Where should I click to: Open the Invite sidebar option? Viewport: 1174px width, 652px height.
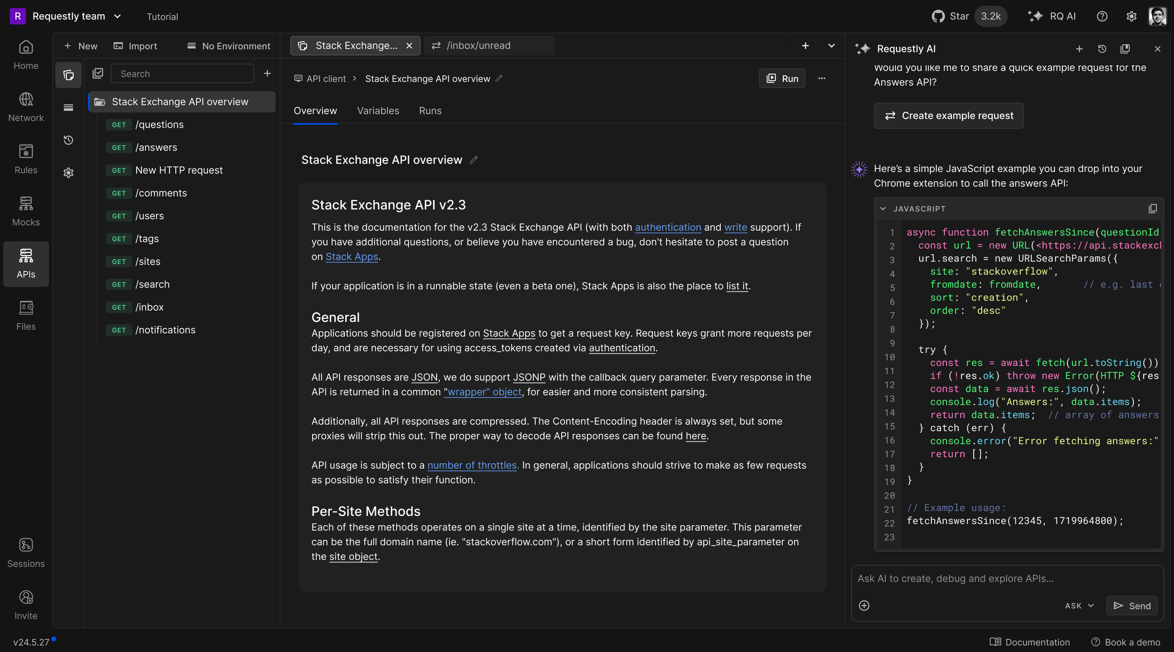26,606
